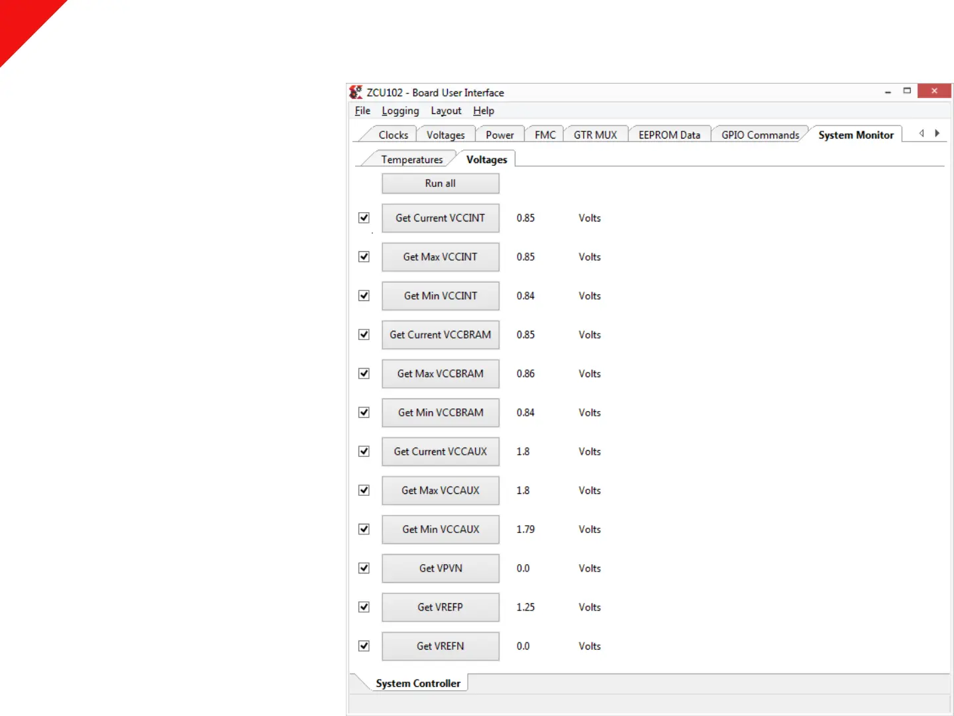This screenshot has width=954, height=716.
Task: Click the System Controller bottom tab
Action: [417, 683]
